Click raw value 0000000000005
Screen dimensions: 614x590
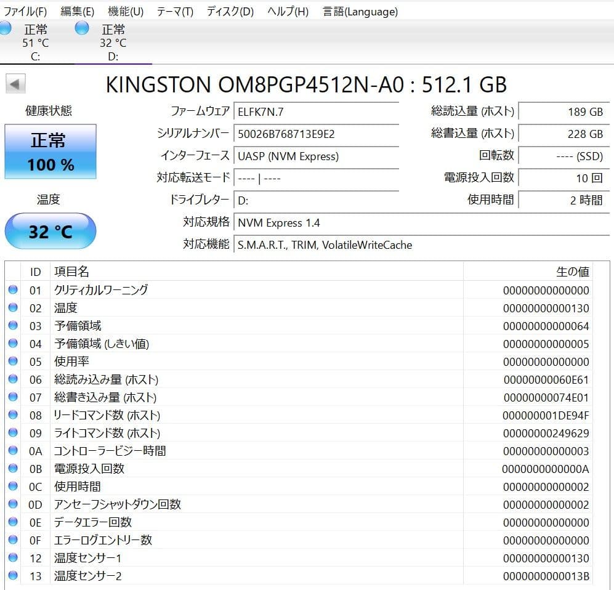[546, 344]
